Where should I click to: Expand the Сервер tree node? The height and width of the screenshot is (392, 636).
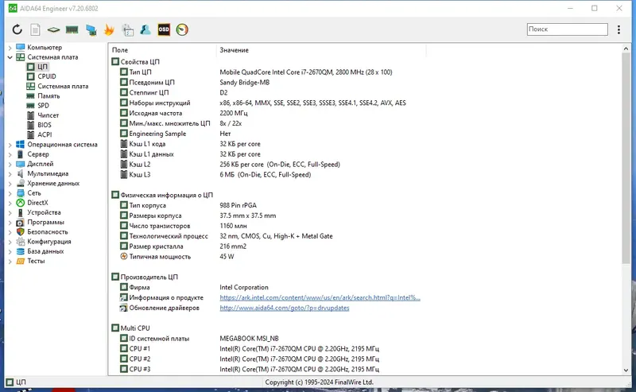(10, 154)
